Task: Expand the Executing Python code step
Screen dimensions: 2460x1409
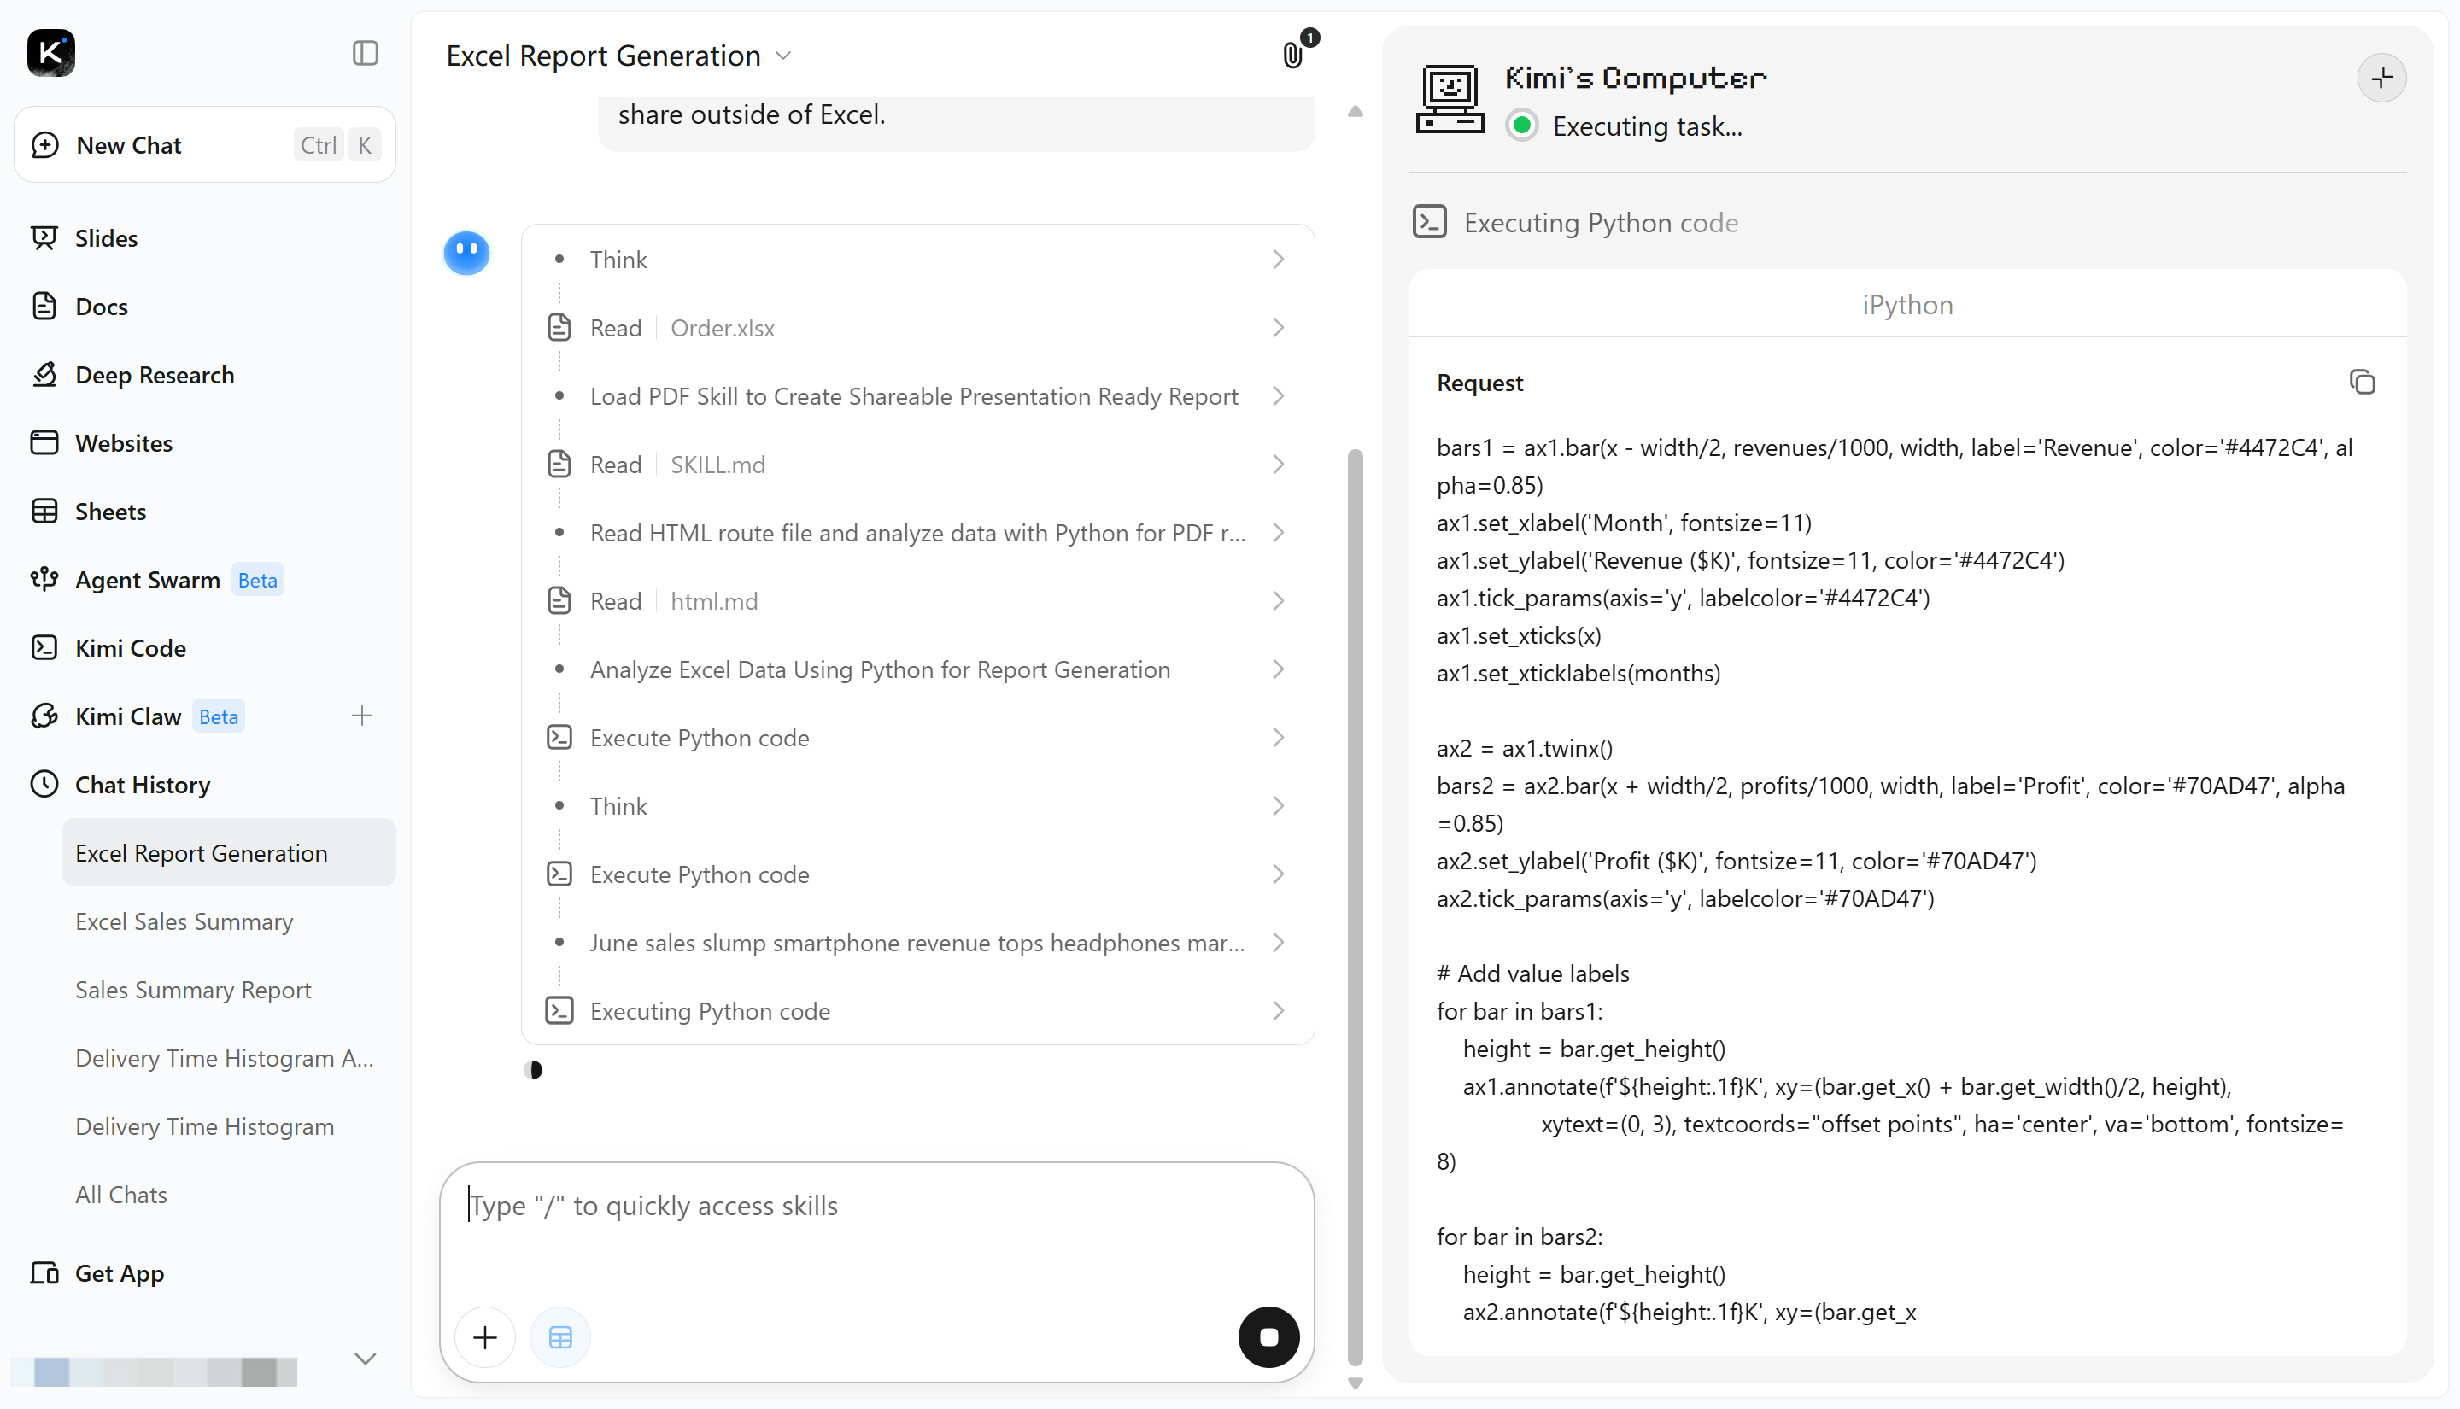Action: click(917, 1011)
